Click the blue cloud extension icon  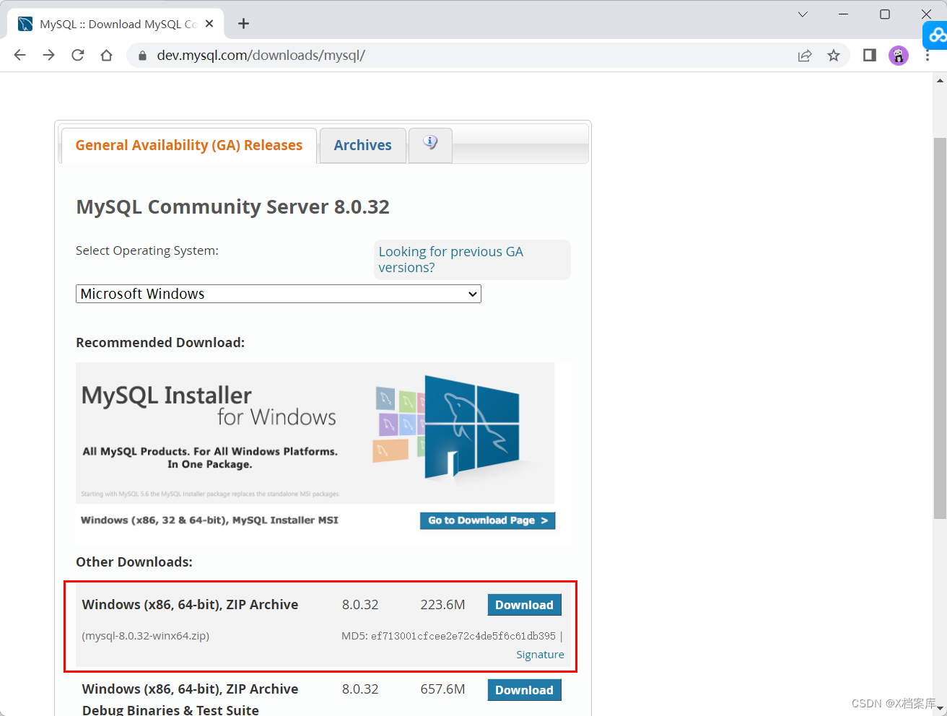[x=936, y=35]
